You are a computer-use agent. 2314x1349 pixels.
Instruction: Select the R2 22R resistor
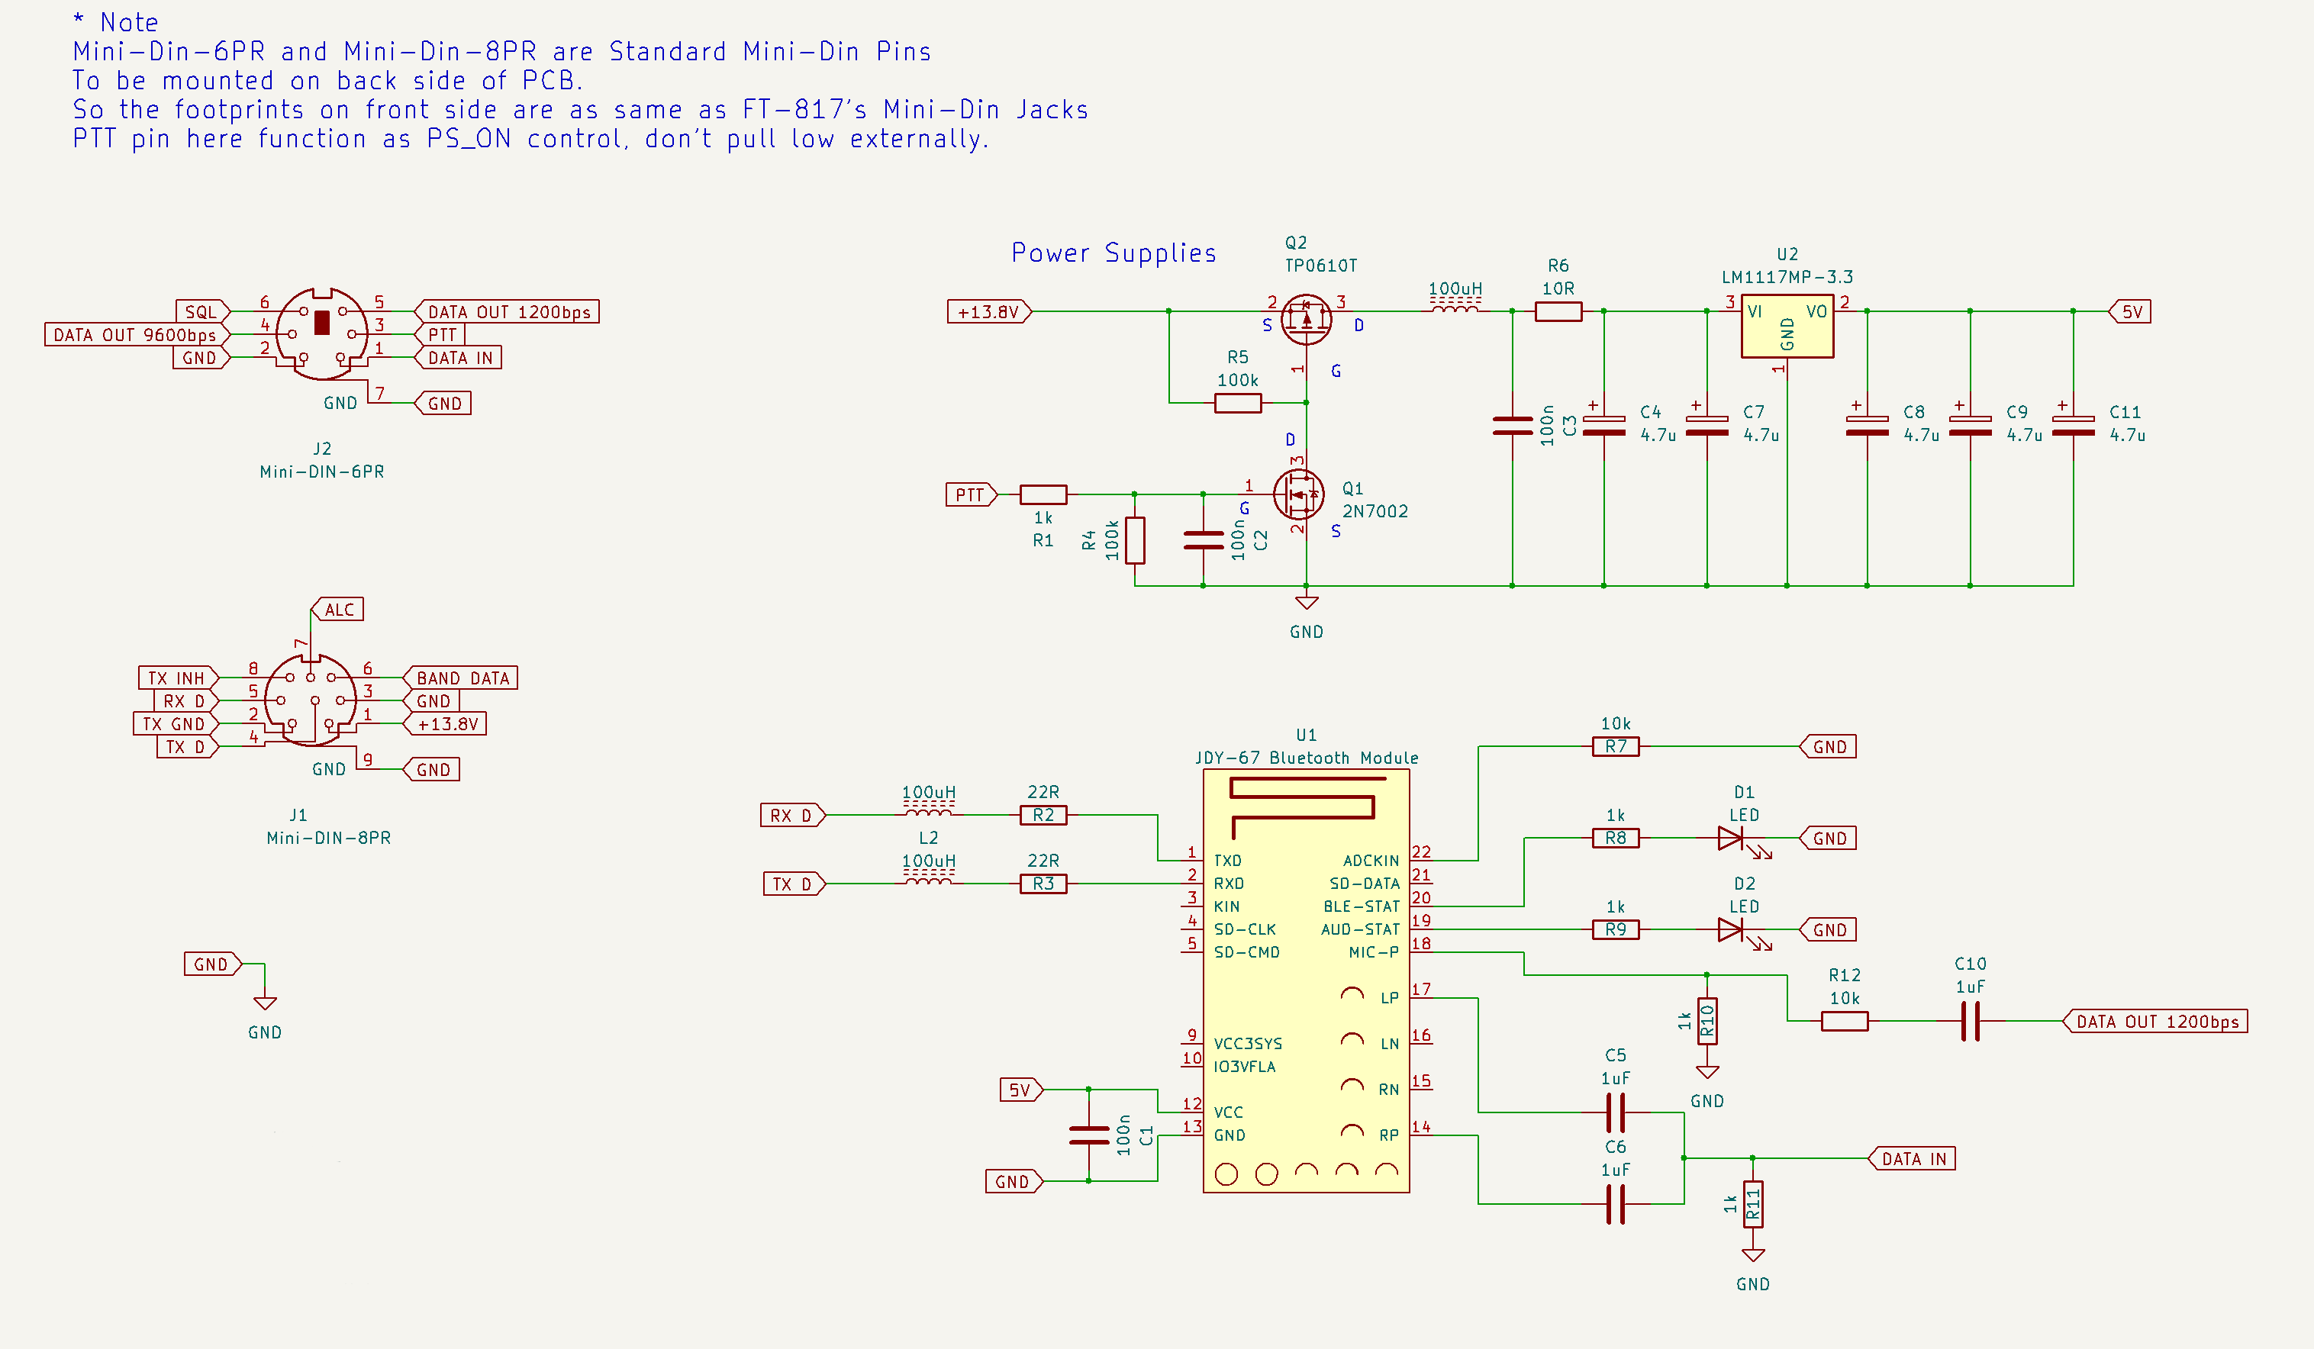(x=1043, y=815)
